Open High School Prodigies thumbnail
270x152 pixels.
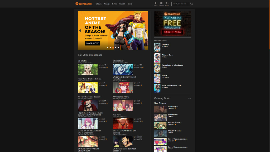click(88, 123)
